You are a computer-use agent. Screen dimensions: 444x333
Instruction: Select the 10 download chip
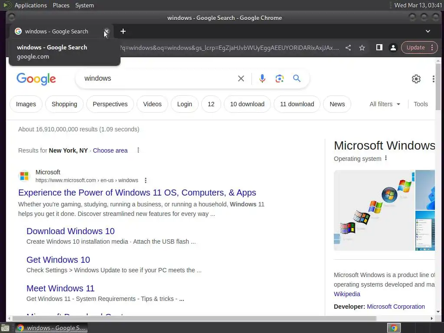(247, 104)
